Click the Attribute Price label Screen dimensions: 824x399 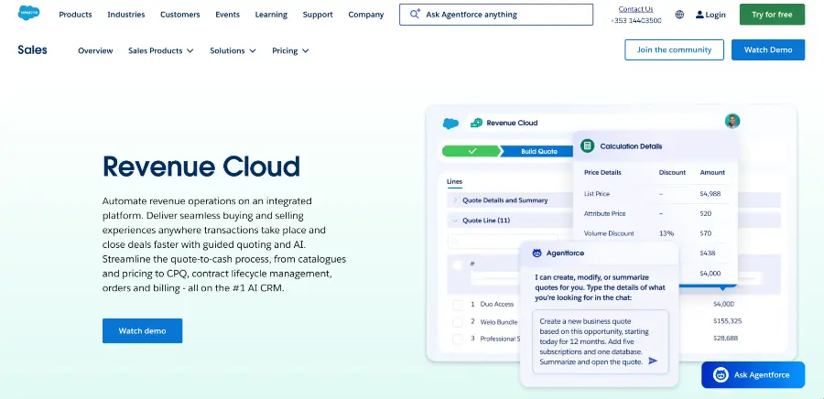604,213
